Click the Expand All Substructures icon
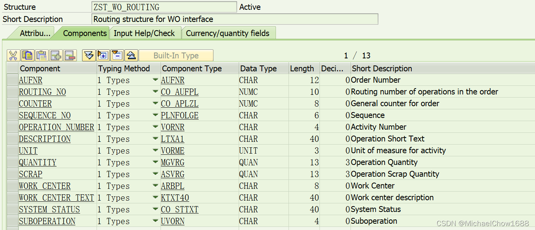 (103, 55)
